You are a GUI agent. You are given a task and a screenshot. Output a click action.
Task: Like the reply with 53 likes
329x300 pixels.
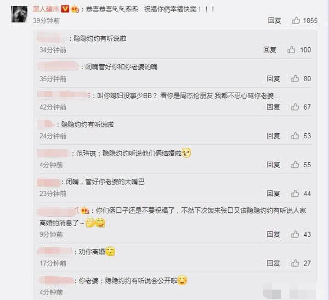pyautogui.click(x=295, y=136)
